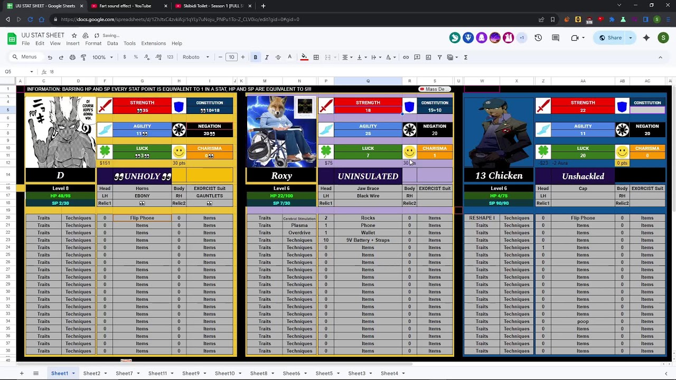Open the filter views dropdown
This screenshot has height=380, width=676.
[452, 57]
